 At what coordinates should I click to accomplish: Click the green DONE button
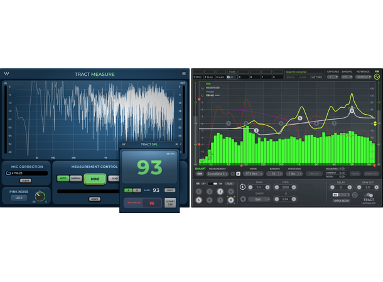95,179
